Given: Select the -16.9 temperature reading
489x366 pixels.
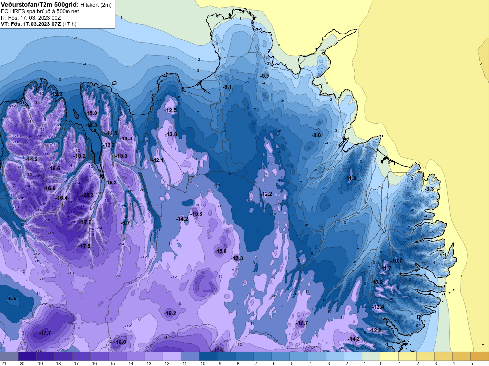Looking at the screenshot, I should 49,188.
